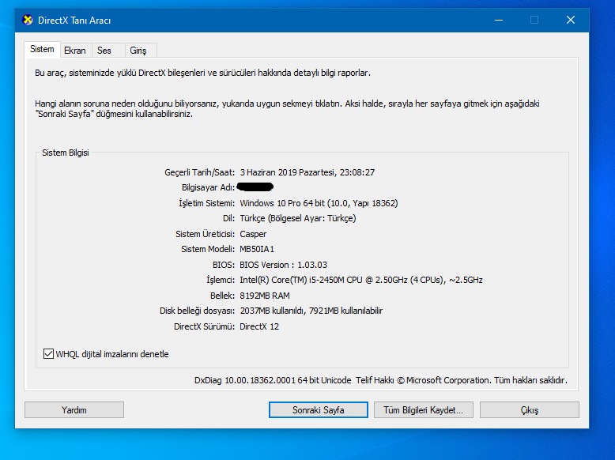Click the Bilgisayar Adı label
The height and width of the screenshot is (460, 615).
pyautogui.click(x=208, y=187)
